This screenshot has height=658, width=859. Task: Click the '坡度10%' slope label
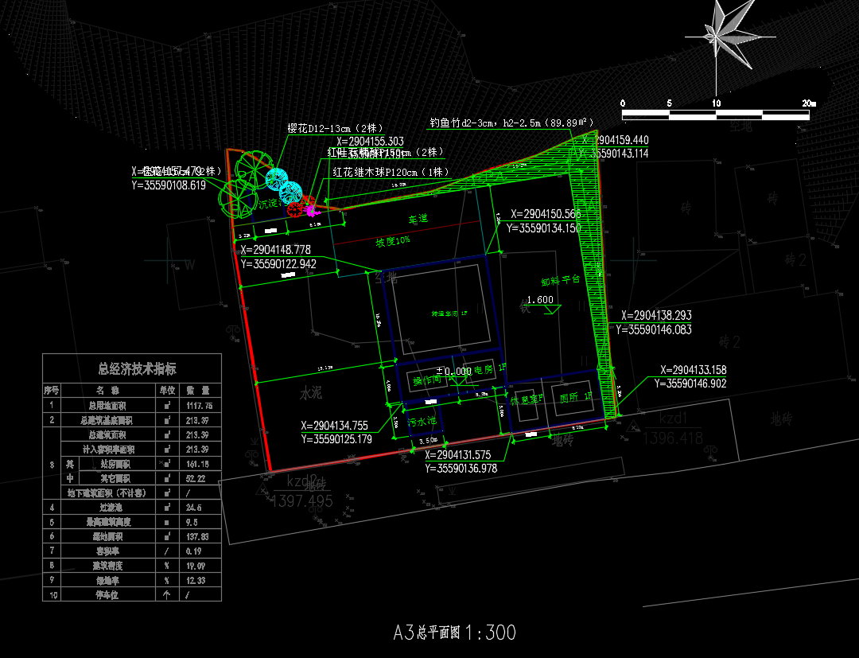click(392, 242)
